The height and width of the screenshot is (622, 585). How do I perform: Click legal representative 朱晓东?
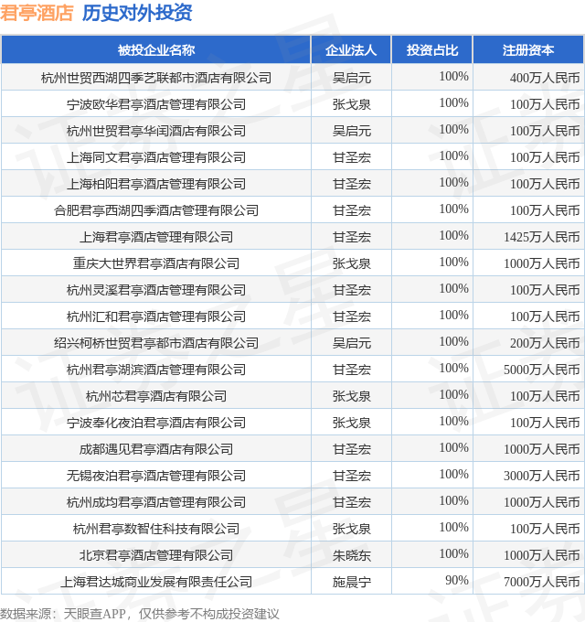351,555
